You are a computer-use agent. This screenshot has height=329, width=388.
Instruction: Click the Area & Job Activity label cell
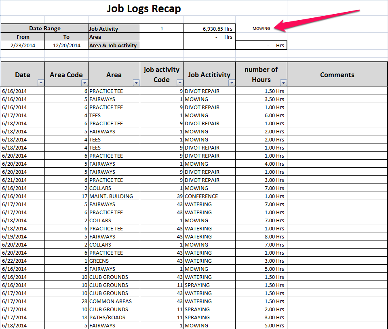[114, 45]
